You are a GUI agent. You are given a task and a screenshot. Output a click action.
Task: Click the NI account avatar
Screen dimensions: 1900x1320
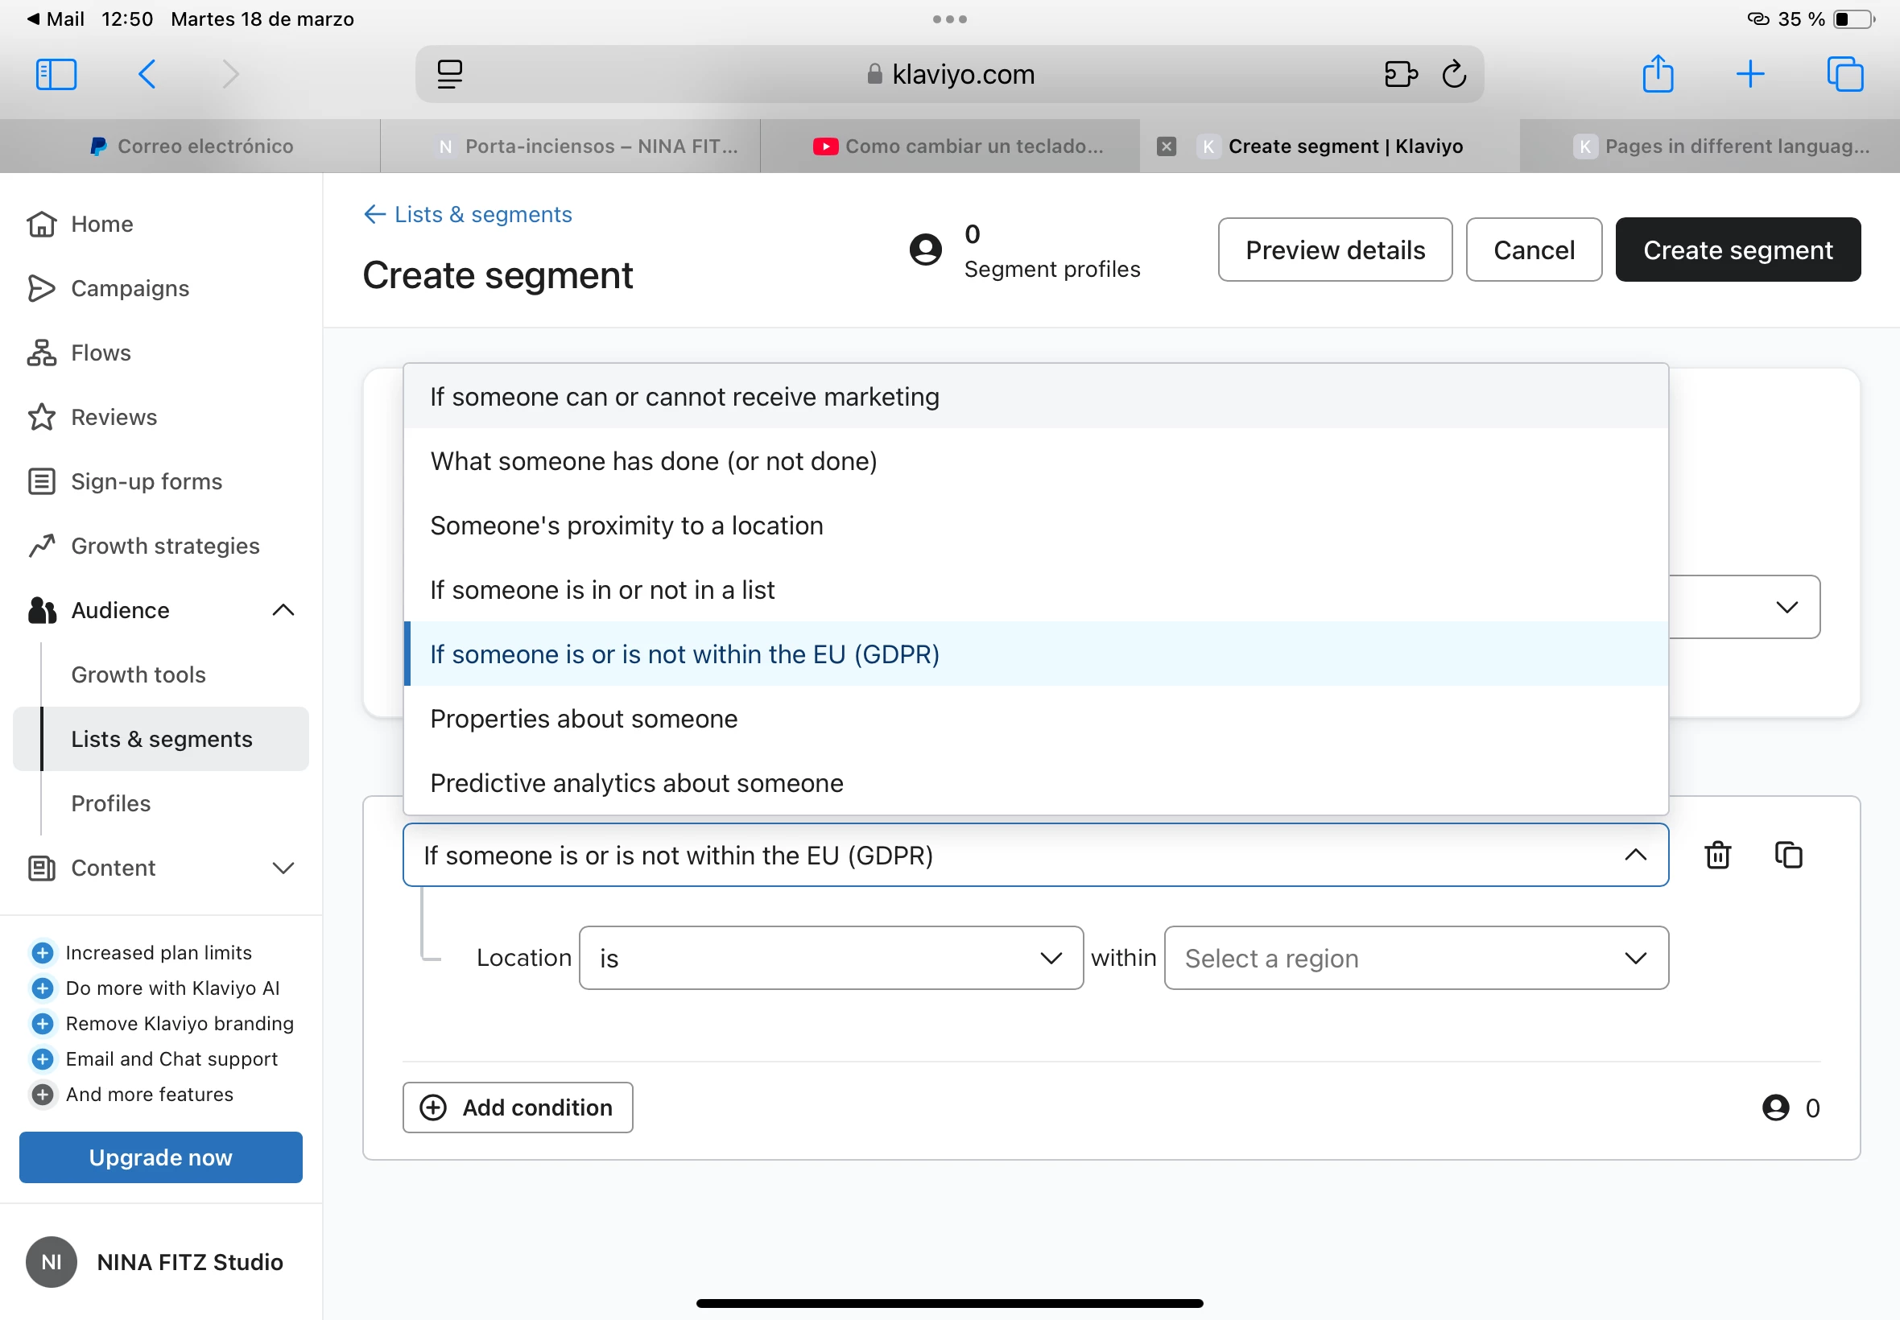click(x=52, y=1262)
